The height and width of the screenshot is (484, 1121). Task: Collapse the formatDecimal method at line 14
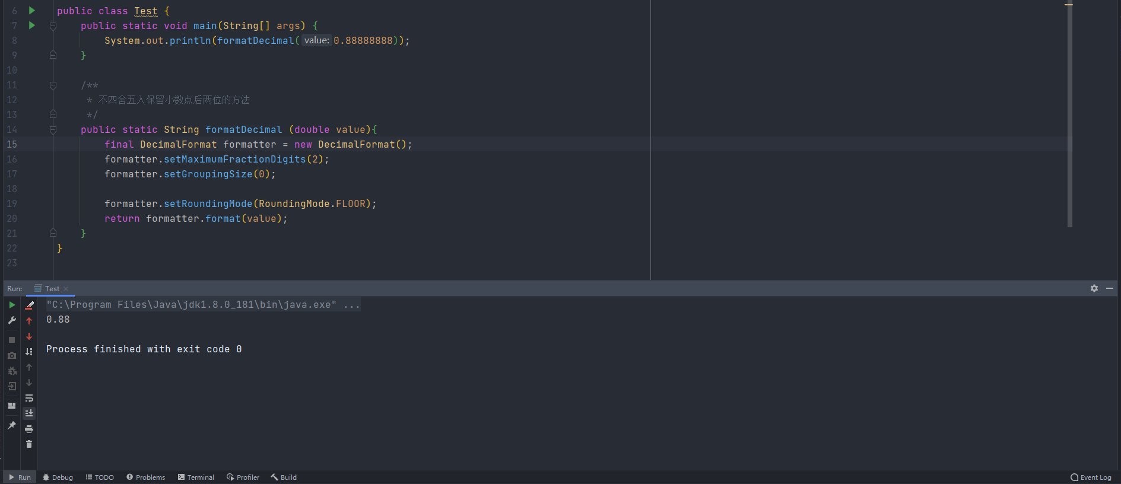tap(53, 130)
